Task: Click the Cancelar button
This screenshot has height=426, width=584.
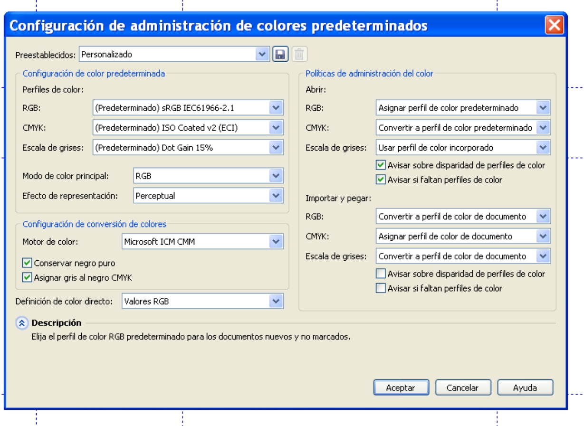Action: coord(463,388)
